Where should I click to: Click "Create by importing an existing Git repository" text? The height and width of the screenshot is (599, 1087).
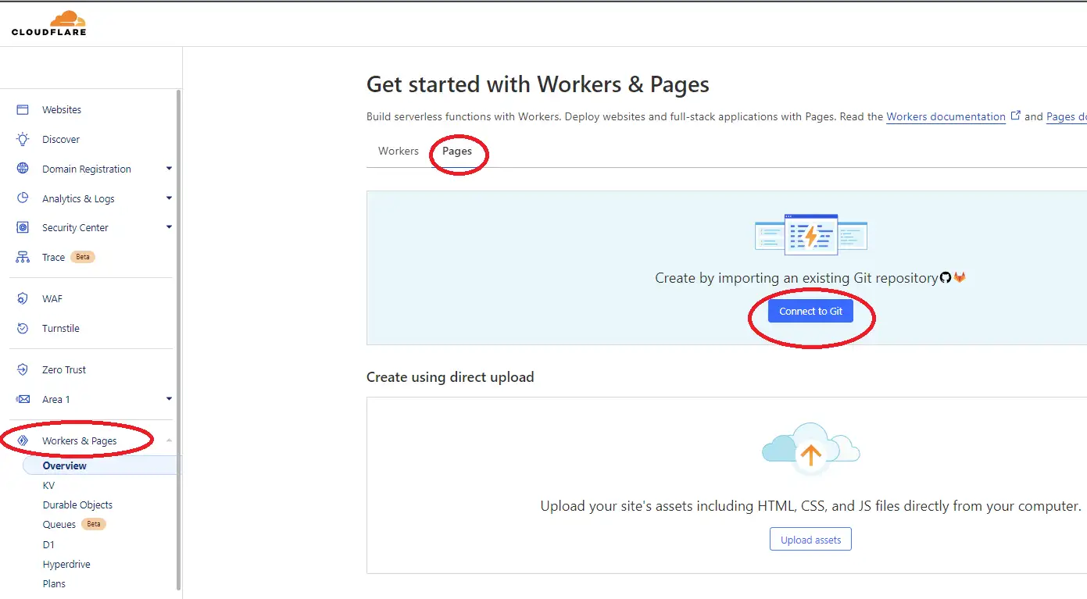pos(796,278)
